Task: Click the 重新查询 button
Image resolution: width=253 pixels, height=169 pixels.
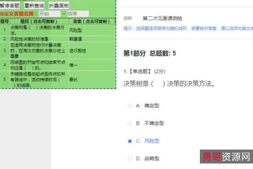Action: (34, 6)
